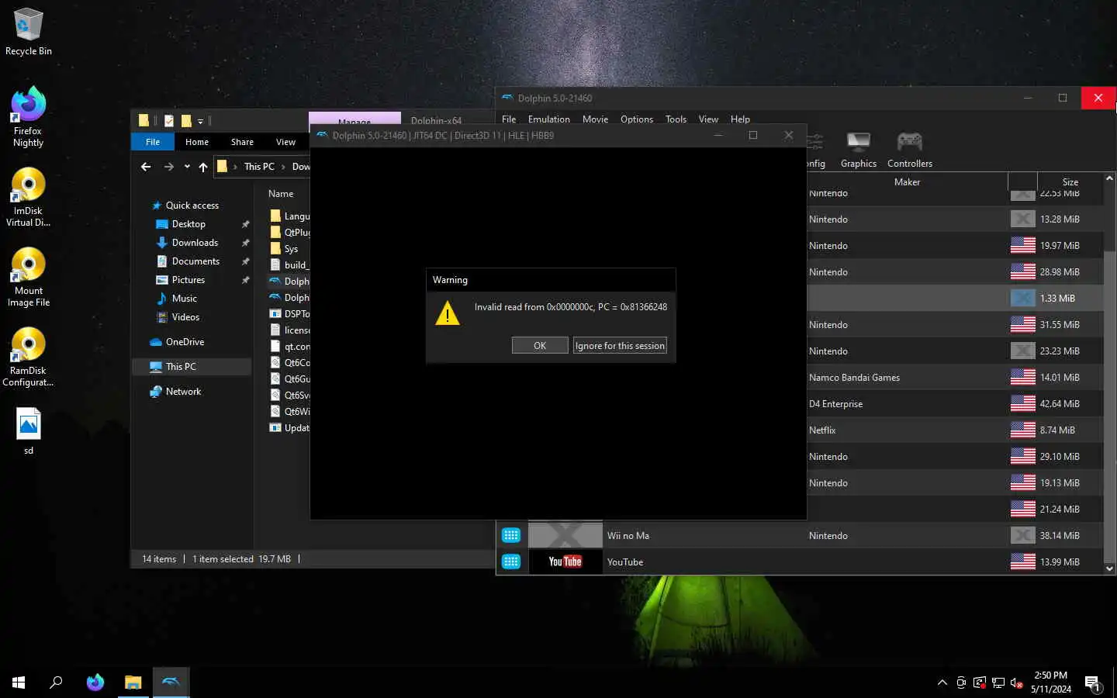
Task: Open View tab in File Explorer ribbon
Action: (x=285, y=142)
